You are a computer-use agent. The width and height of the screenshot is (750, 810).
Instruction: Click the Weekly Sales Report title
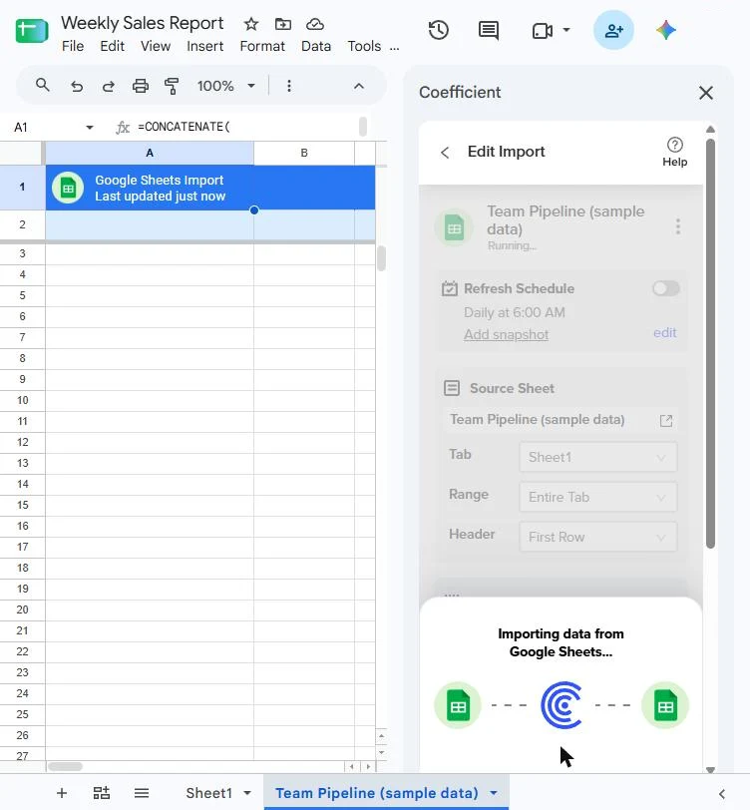pyautogui.click(x=142, y=23)
